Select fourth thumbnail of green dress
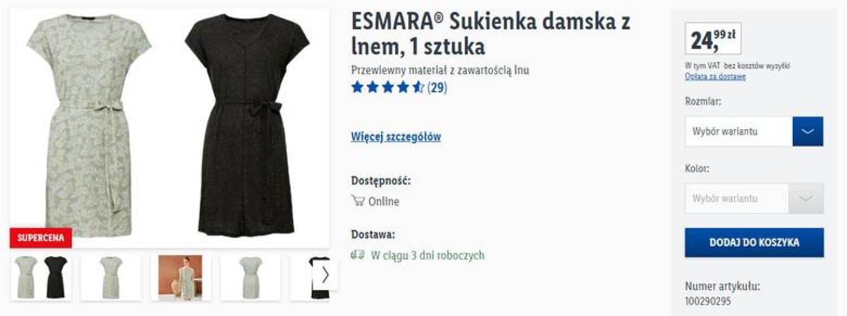This screenshot has width=847, height=316. [250, 277]
